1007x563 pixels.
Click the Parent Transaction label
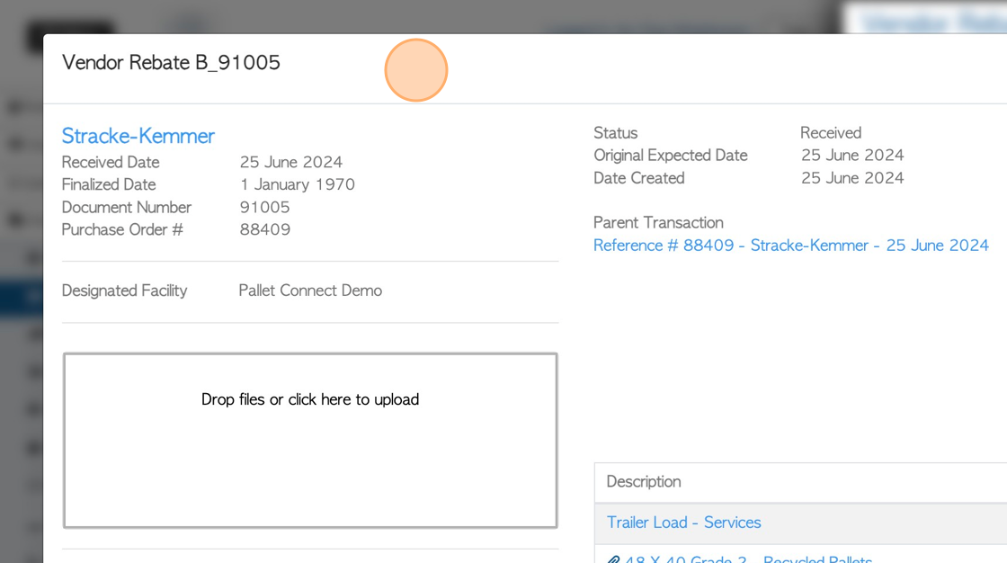pos(658,222)
